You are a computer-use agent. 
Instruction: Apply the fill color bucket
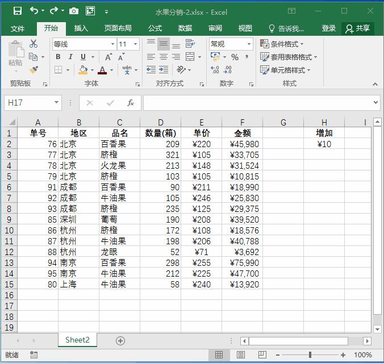[83, 70]
